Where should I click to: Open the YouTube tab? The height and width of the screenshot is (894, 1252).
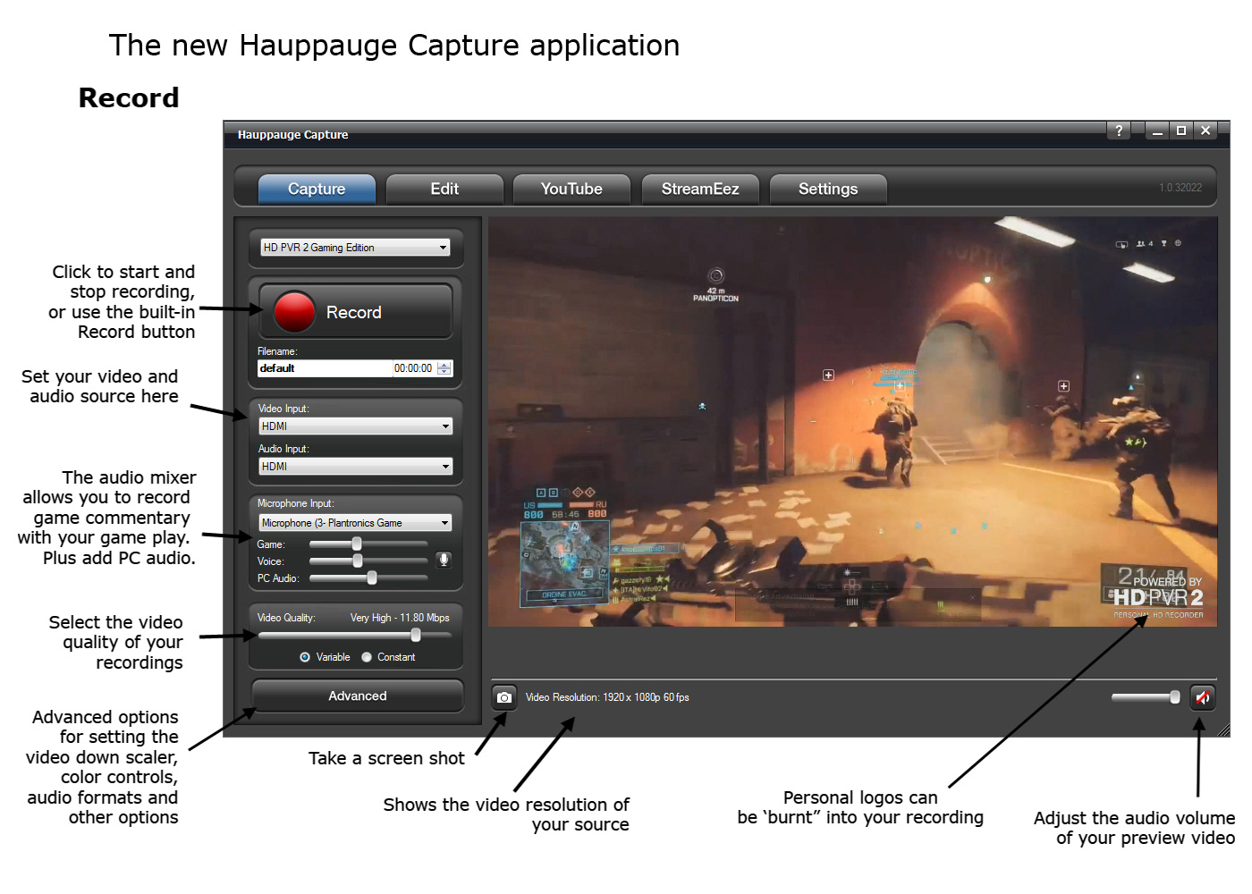tap(571, 189)
